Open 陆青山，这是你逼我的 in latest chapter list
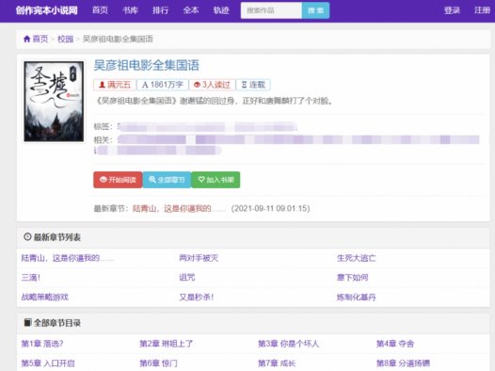The image size is (495, 371). click(x=68, y=258)
